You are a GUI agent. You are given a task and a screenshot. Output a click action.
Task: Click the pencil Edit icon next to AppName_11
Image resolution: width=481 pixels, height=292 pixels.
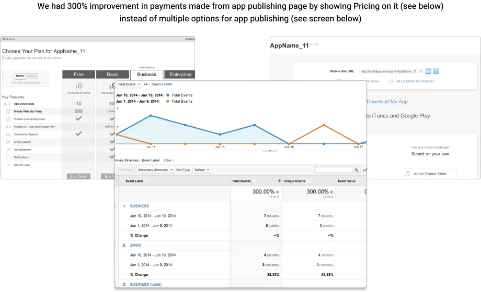click(x=312, y=44)
